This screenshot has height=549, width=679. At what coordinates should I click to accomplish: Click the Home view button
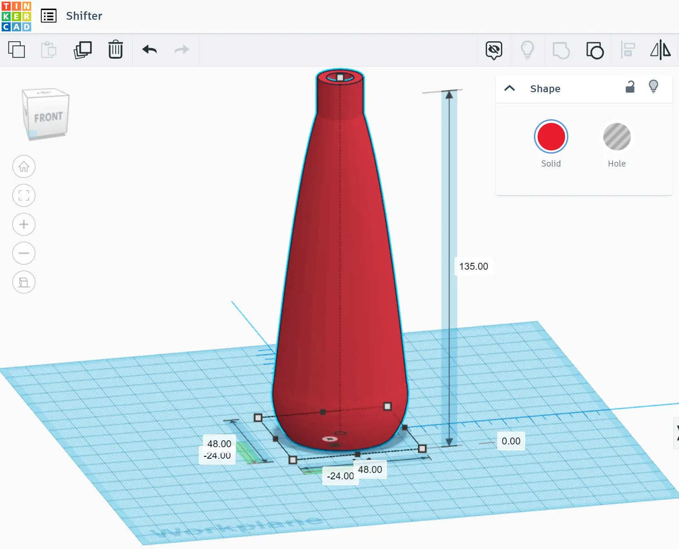(24, 166)
